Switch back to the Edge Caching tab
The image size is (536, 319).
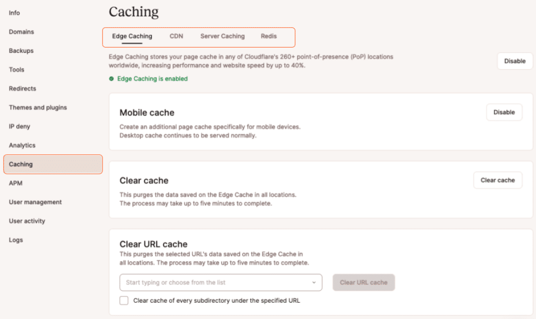131,36
